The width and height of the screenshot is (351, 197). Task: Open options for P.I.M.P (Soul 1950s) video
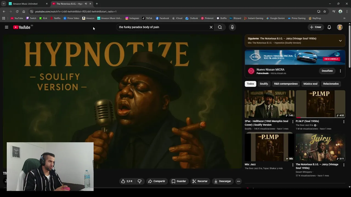click(x=344, y=121)
